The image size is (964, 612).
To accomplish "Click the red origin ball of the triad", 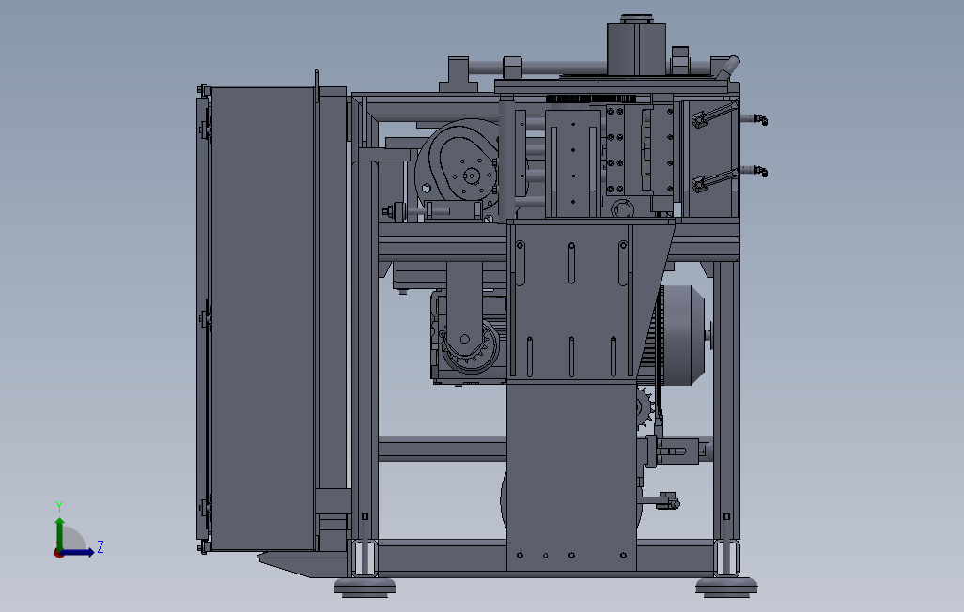I will tap(58, 554).
